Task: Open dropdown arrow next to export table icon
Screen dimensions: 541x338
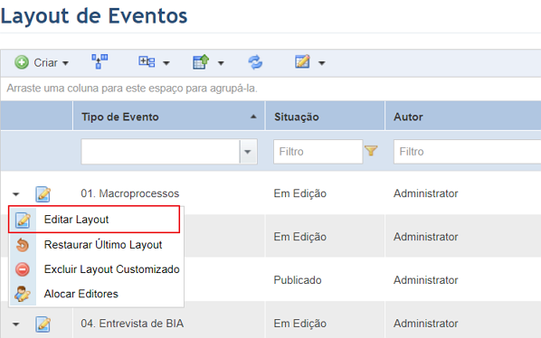Action: 221,63
